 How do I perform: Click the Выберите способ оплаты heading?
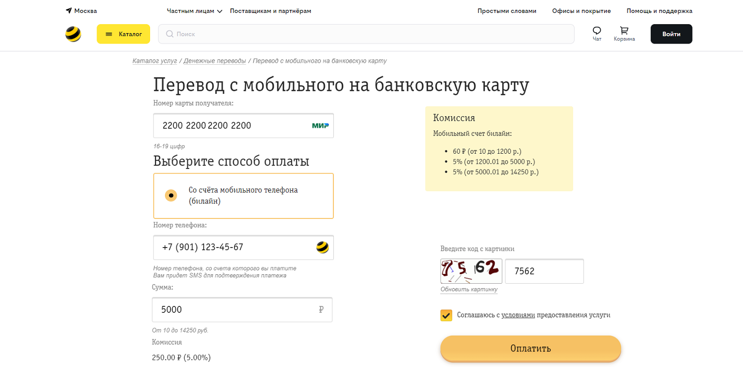231,161
